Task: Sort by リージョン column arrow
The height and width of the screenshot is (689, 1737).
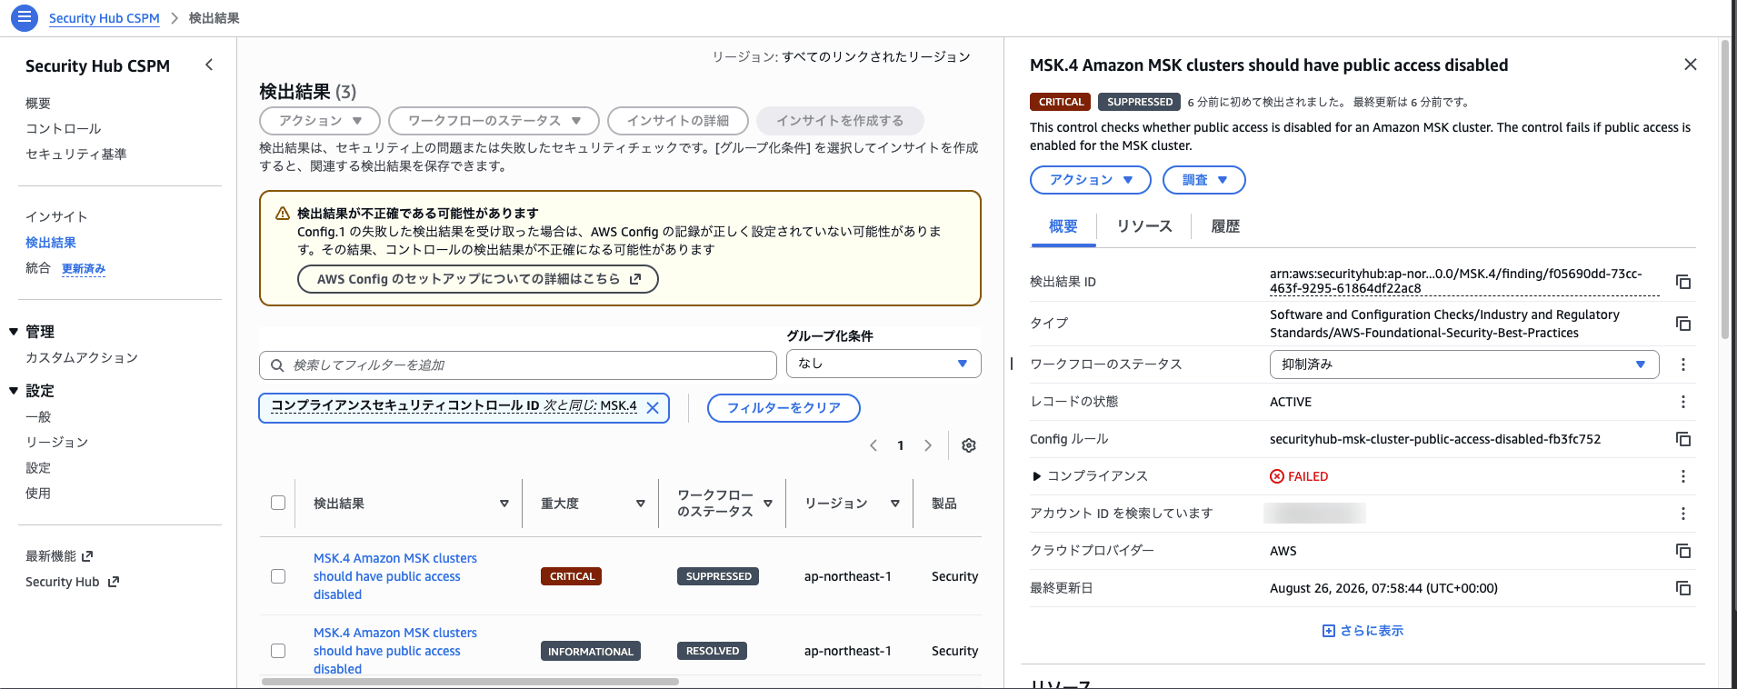Action: click(895, 504)
